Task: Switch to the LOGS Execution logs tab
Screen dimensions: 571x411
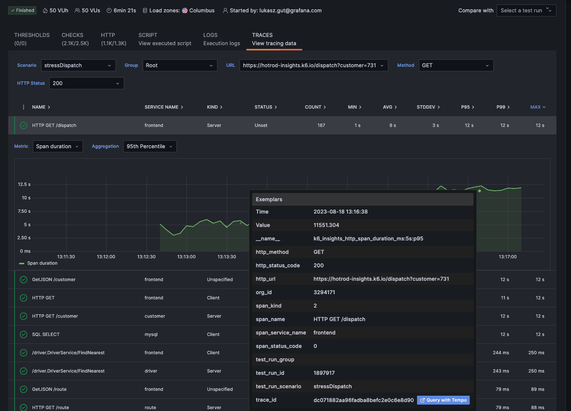Action: tap(221, 39)
